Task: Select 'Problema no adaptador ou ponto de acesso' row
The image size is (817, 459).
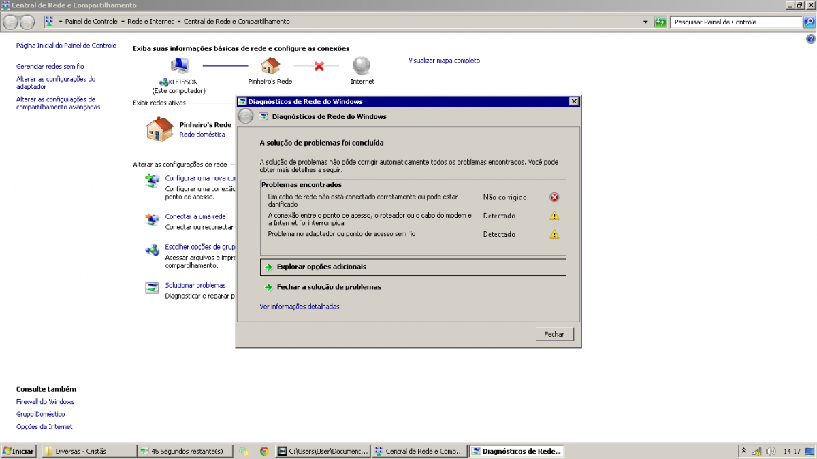Action: [413, 234]
